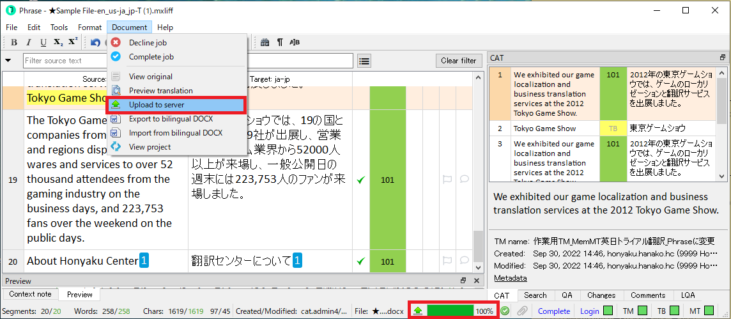The image size is (731, 319).
Task: Toggle the flag on segment 19
Action: coord(447,180)
